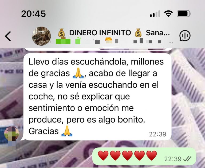Start a voice chat with waveform icon
This screenshot has width=205, height=168.
[185, 36]
